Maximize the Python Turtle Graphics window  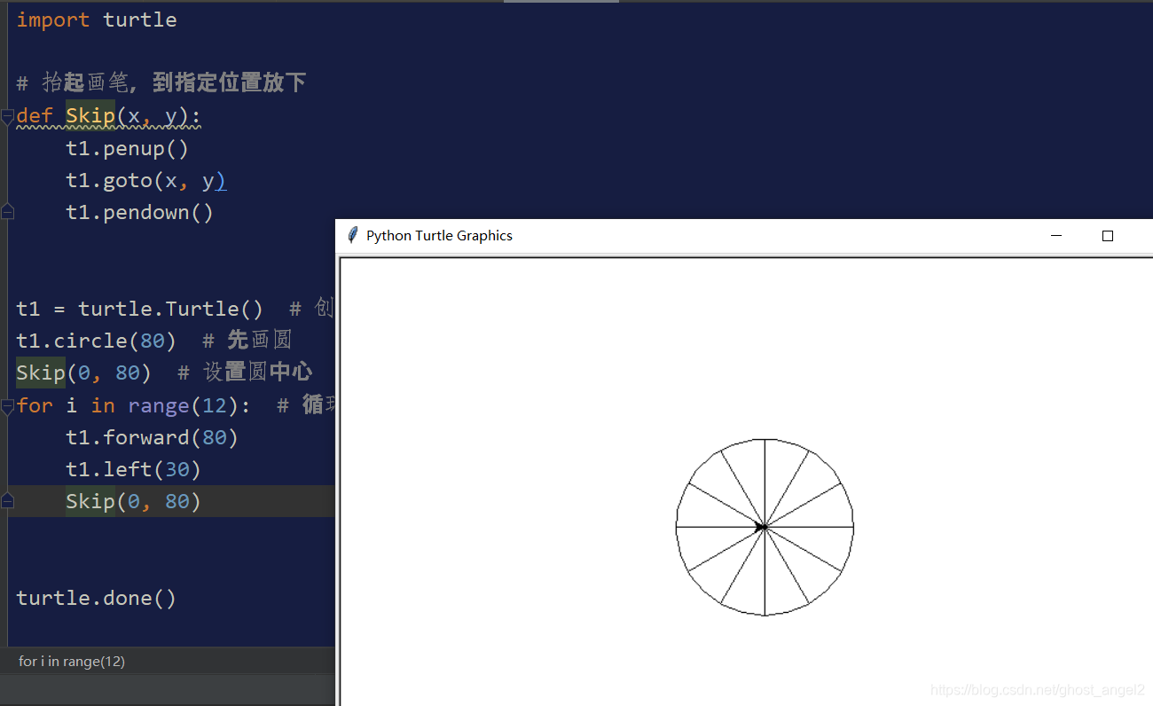click(x=1107, y=236)
